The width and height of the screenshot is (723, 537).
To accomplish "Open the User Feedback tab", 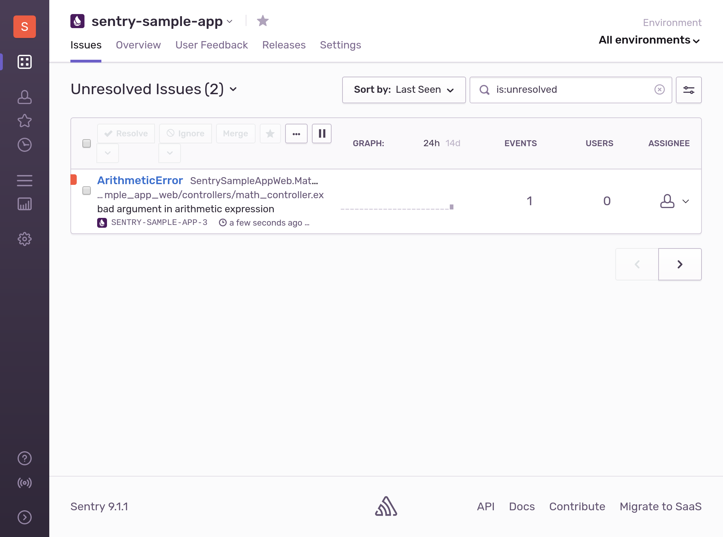I will click(x=212, y=45).
